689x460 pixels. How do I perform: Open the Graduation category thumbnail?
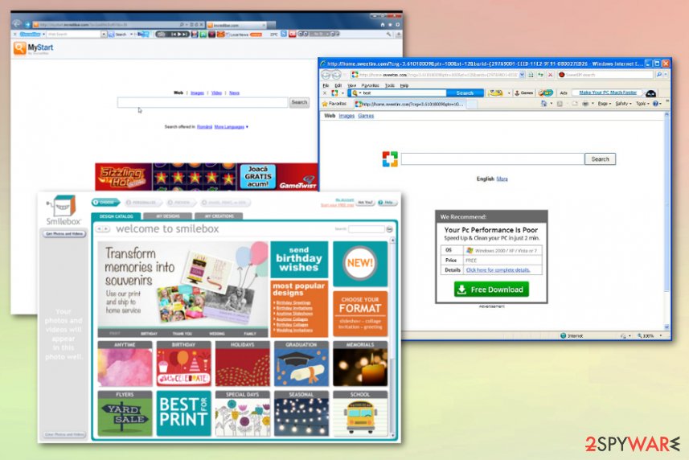point(301,363)
